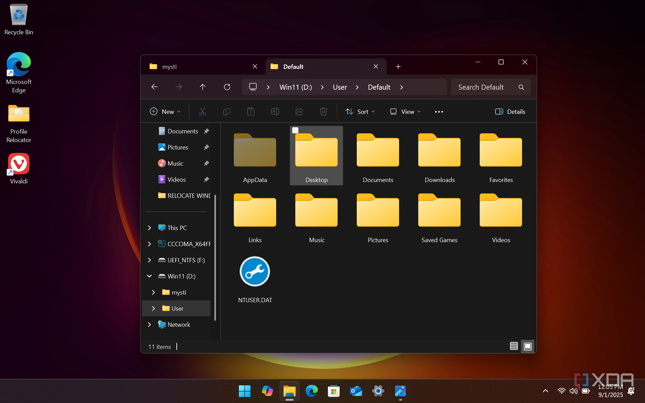The image size is (645, 403).
Task: Click the Up one level arrow
Action: (x=203, y=87)
